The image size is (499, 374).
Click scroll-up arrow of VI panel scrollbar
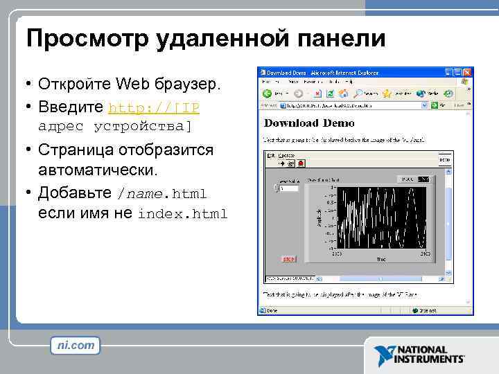point(448,172)
